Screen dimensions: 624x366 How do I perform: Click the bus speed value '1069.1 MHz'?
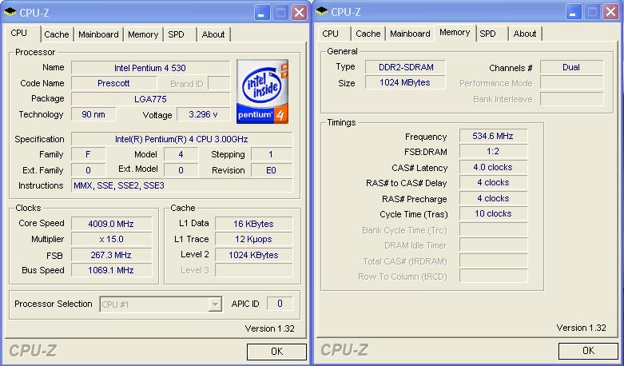click(x=111, y=271)
